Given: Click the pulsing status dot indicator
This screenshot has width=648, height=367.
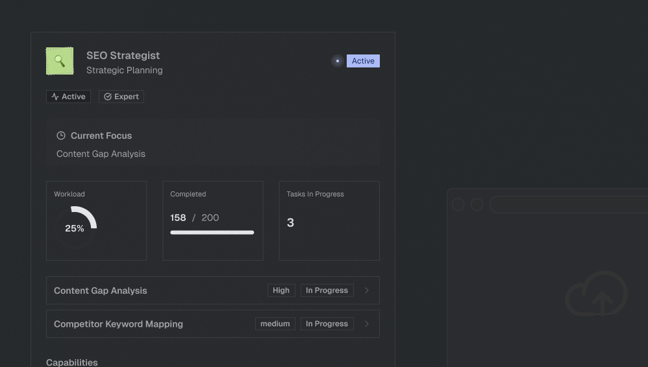Looking at the screenshot, I should [338, 61].
